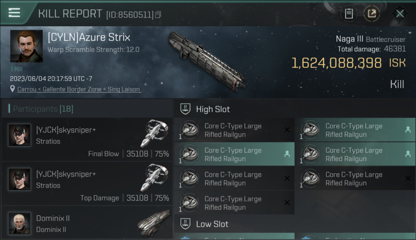Image resolution: width=416 pixels, height=240 pixels.
Task: Click the bottom-left Rifled Railgun module icon
Action: (x=189, y=203)
